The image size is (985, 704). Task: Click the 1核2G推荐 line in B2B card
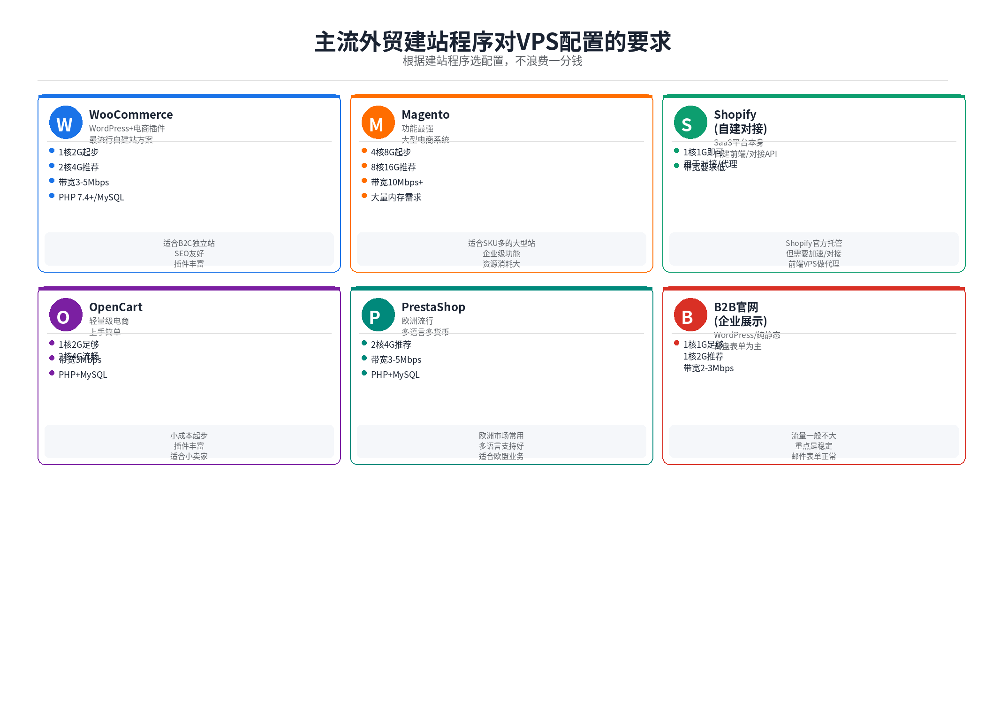(x=703, y=356)
